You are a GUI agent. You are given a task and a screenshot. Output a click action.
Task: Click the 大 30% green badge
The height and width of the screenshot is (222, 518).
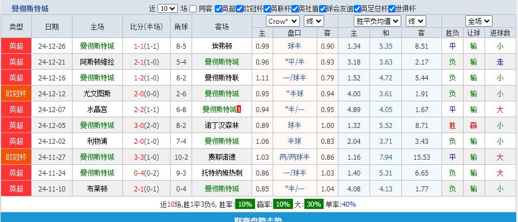(314, 204)
